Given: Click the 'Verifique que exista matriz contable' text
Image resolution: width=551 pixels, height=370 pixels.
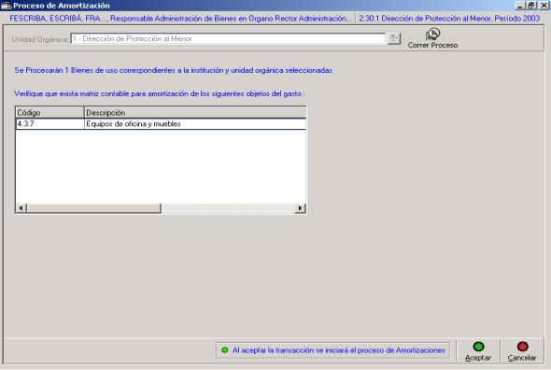Looking at the screenshot, I should [160, 94].
